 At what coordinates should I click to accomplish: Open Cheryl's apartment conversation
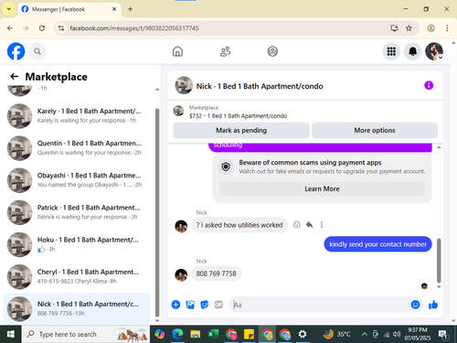point(77,277)
